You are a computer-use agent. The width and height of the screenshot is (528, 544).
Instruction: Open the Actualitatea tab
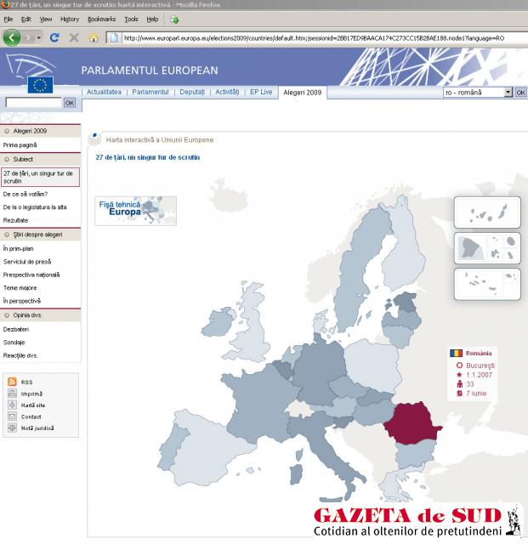(x=104, y=92)
